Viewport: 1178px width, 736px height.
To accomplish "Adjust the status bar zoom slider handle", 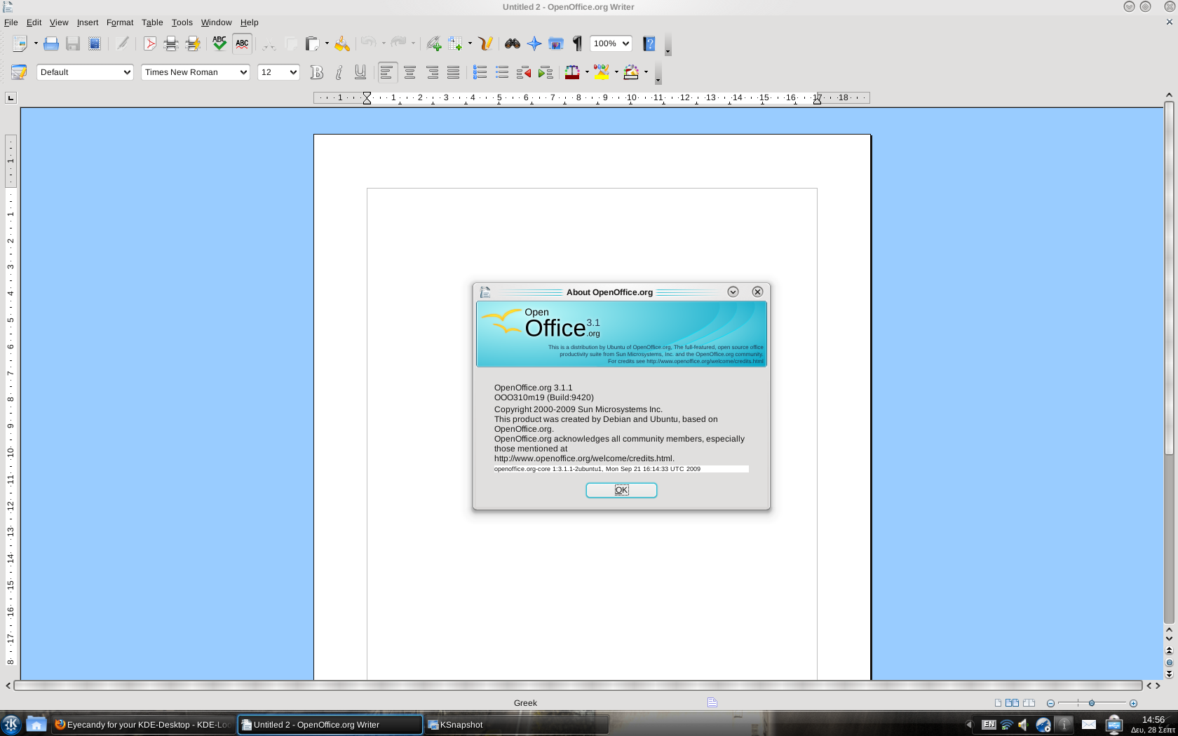I will tap(1092, 703).
